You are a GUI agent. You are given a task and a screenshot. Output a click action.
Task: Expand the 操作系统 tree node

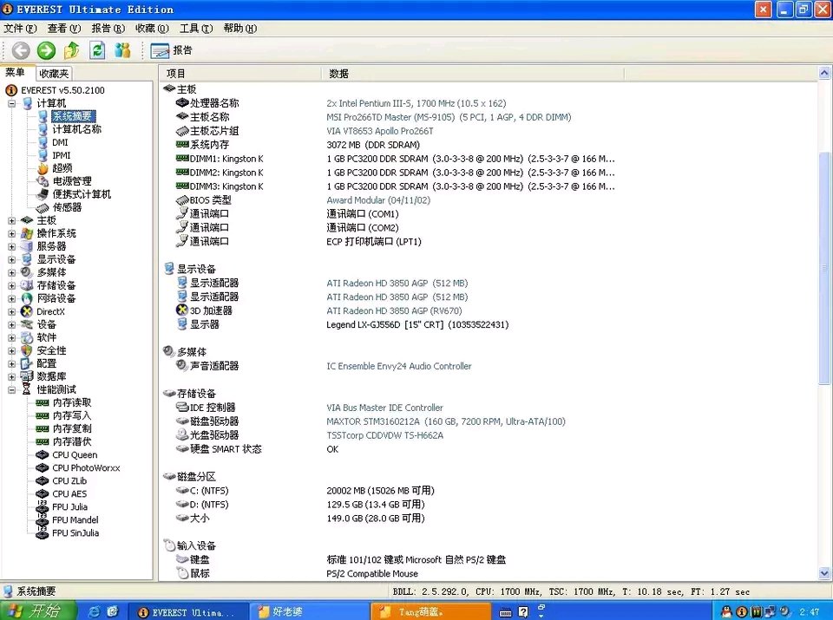[x=11, y=233]
